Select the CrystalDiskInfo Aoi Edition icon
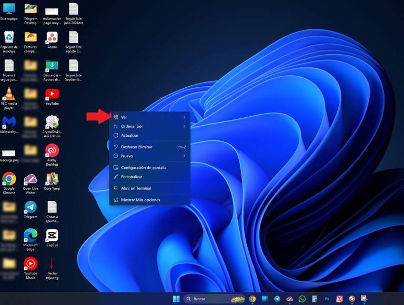Image resolution: width=404 pixels, height=305 pixels. click(x=52, y=127)
